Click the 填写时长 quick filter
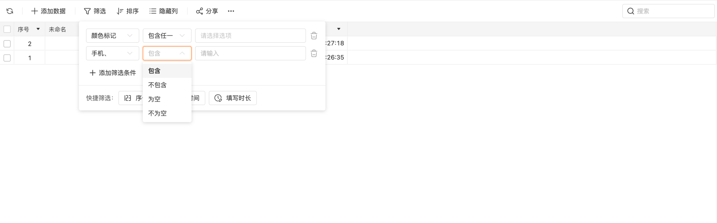Screen dimensions: 717x223 [x=233, y=98]
